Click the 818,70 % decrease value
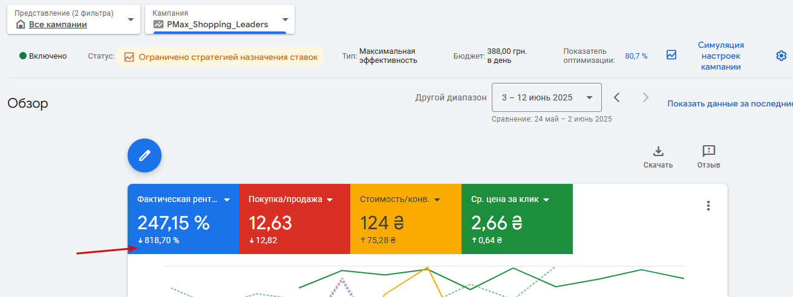The height and width of the screenshot is (297, 793). [x=162, y=240]
